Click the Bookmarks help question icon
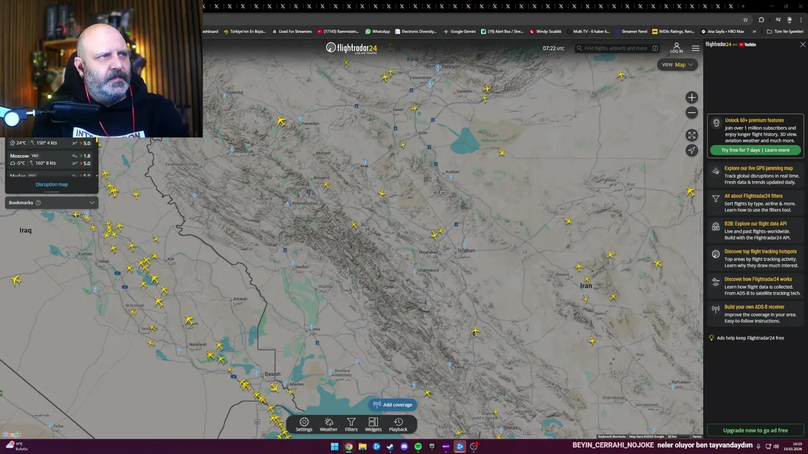Screen dimensions: 808x454 pyautogui.click(x=38, y=202)
